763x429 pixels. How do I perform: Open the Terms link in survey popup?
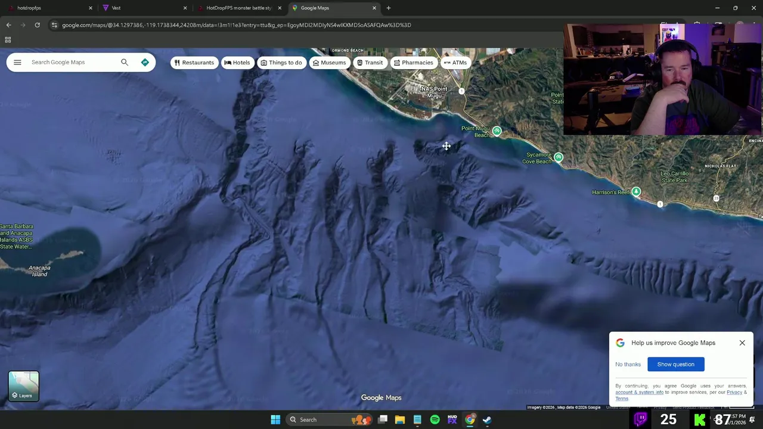point(621,399)
